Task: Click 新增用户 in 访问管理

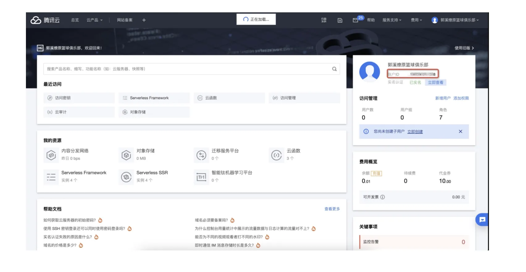Action: pyautogui.click(x=443, y=98)
